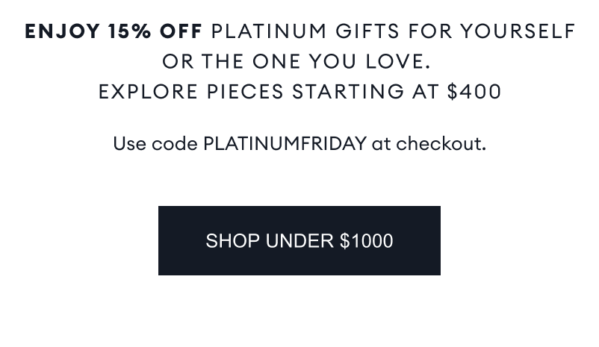This screenshot has height=347, width=599.
Task: Click the PLATINUMFRIDAY promo code text
Action: [x=285, y=143]
